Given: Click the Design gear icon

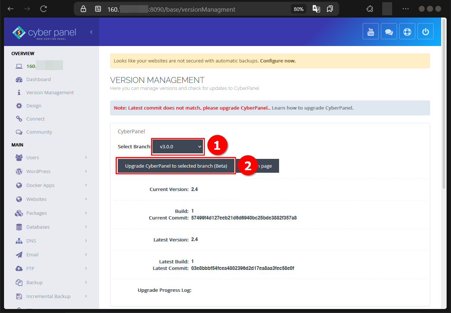Looking at the screenshot, I should [19, 106].
